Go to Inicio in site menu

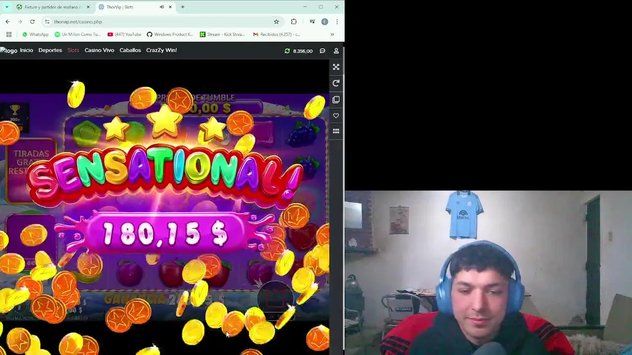(x=26, y=50)
